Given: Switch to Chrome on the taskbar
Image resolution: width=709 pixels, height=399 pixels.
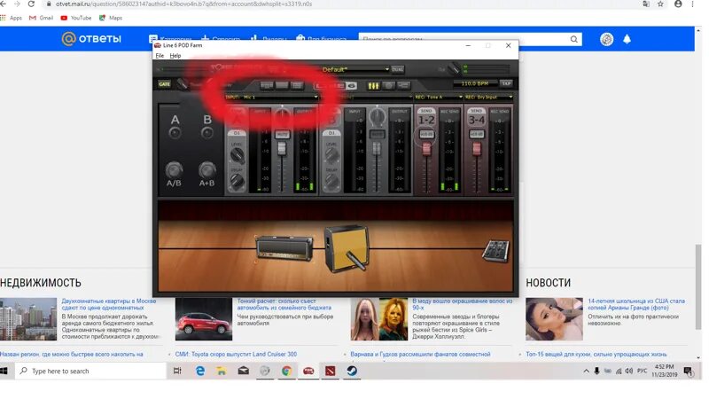Looking at the screenshot, I should (286, 371).
